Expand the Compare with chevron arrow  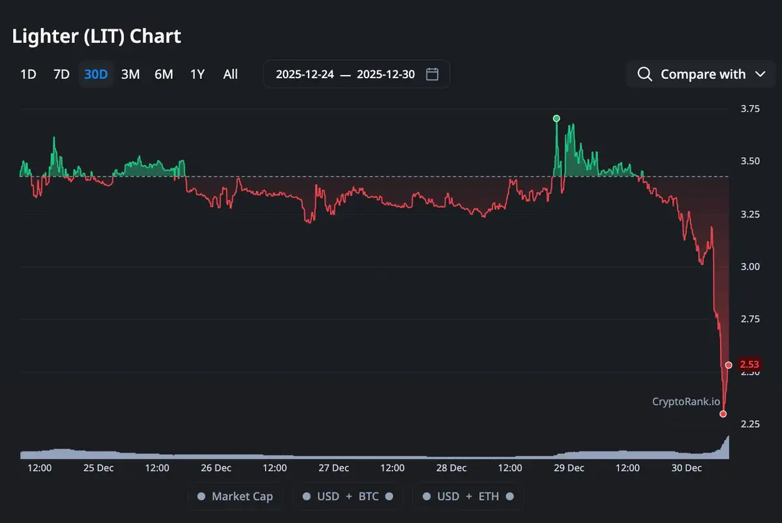(760, 74)
